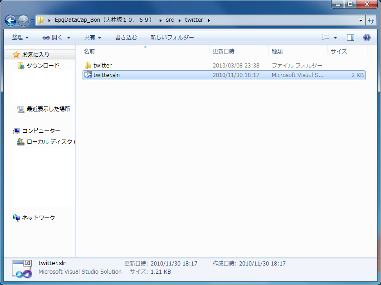The image size is (381, 285).
Task: Select EpgDataCap_Bon breadcrumb segment
Action: point(104,20)
